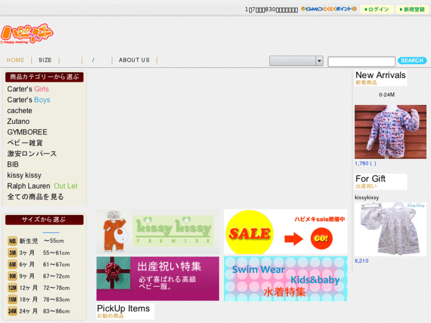
Task: Click the kissykissy product name
Action: [x=367, y=197]
